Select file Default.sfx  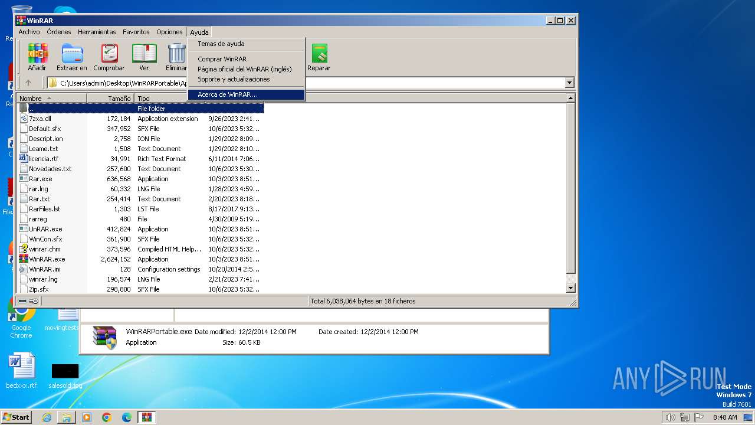(45, 129)
